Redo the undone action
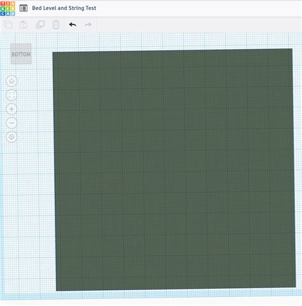302x306 pixels. 88,25
